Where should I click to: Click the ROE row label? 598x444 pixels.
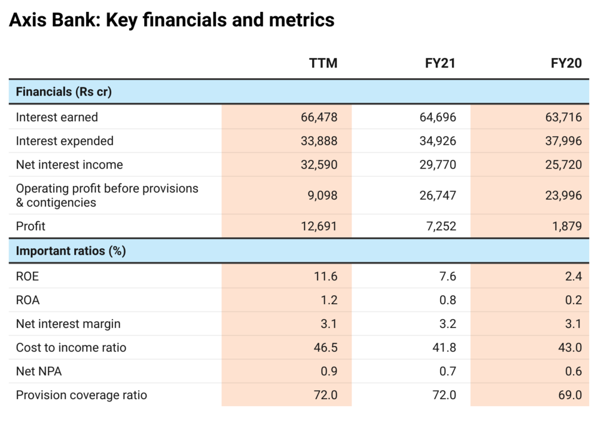click(28, 277)
